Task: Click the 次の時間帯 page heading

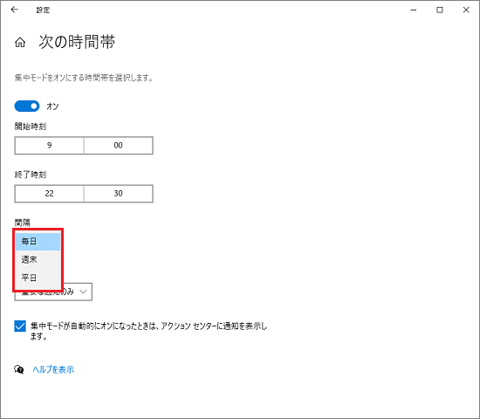Action: point(77,42)
